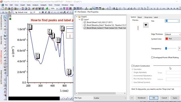Click the Apply button in Plot Details
Viewport: 181px width, 102px height.
tap(175, 98)
